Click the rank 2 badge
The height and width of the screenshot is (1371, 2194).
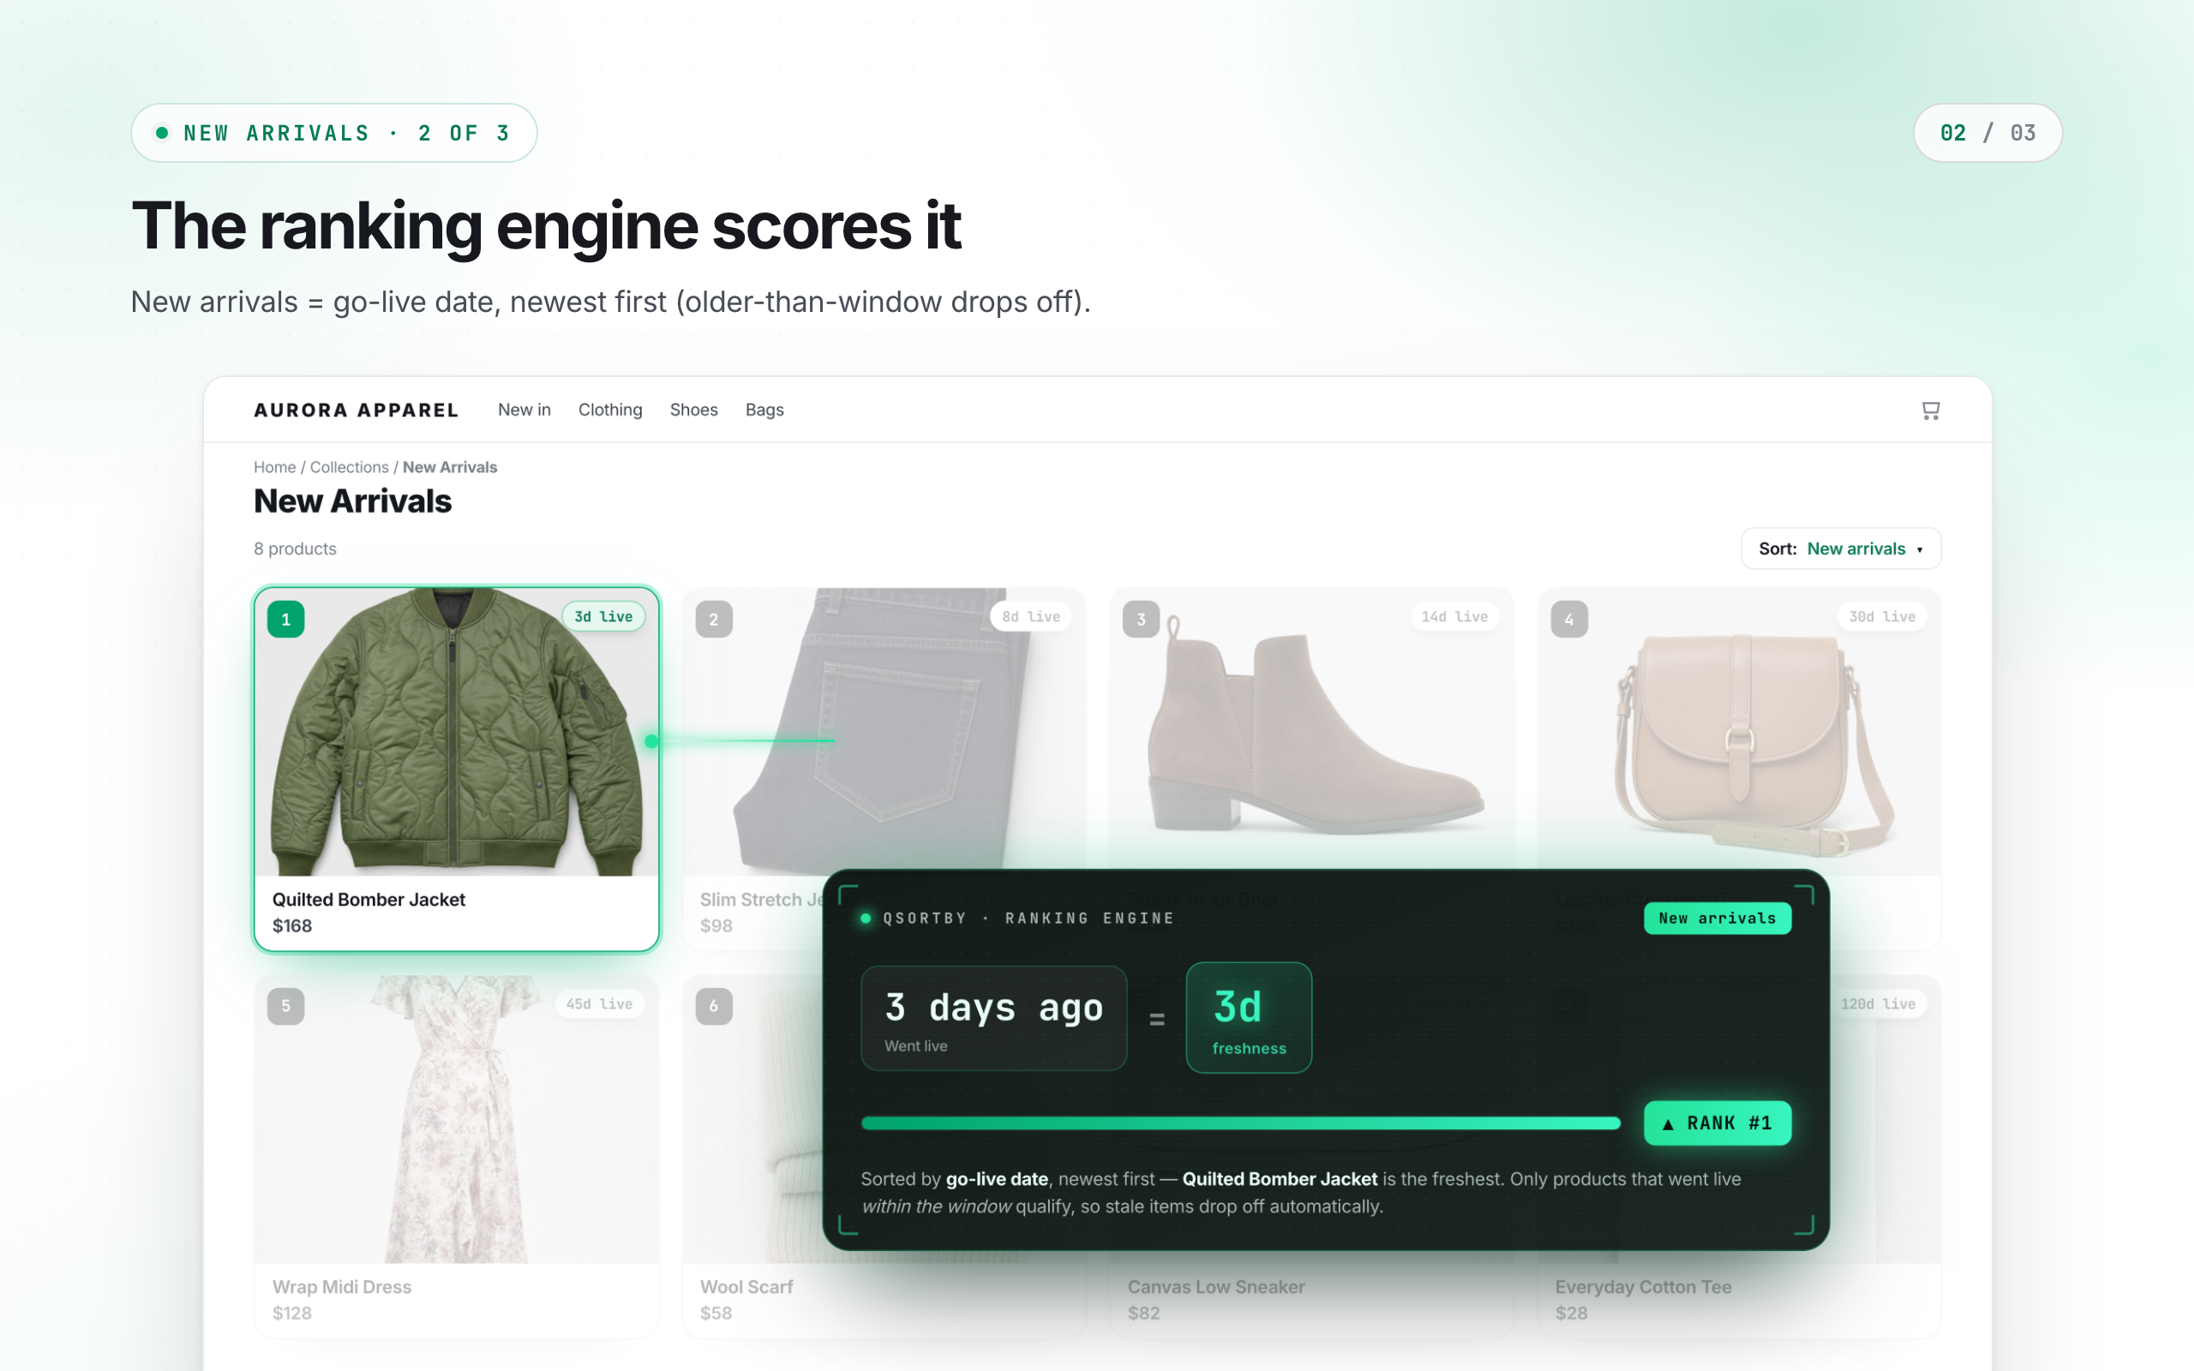[x=714, y=620]
